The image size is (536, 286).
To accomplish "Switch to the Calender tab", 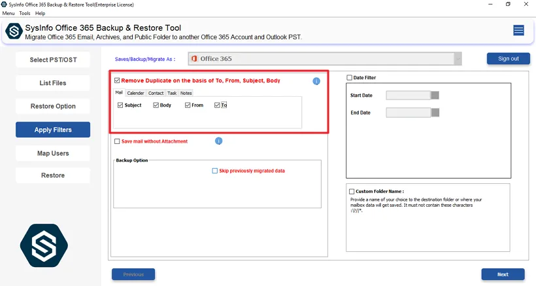I will (x=135, y=93).
